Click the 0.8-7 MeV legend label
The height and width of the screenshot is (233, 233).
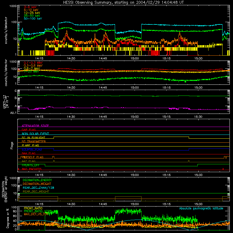(x=32, y=68)
